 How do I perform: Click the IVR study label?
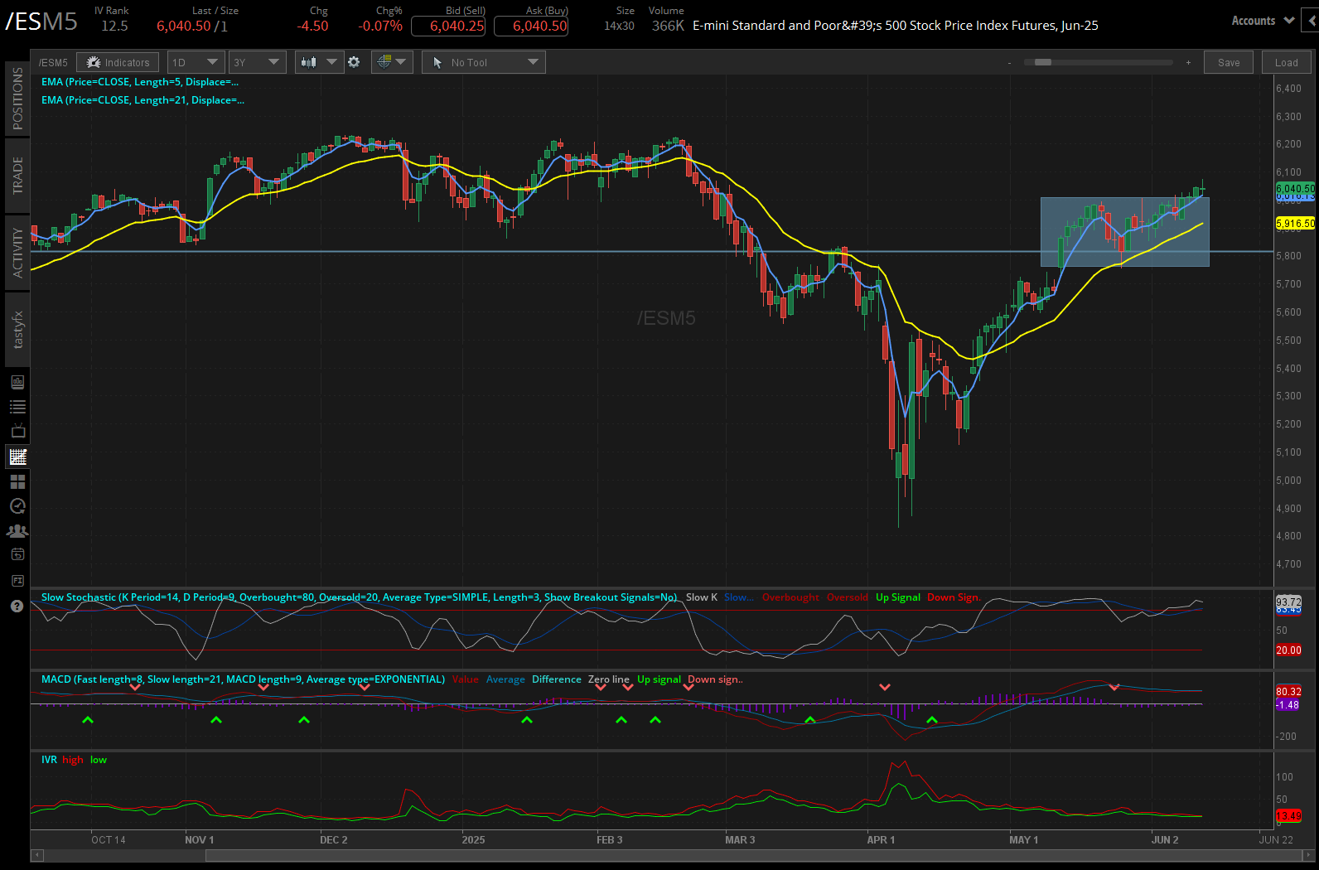pyautogui.click(x=50, y=760)
